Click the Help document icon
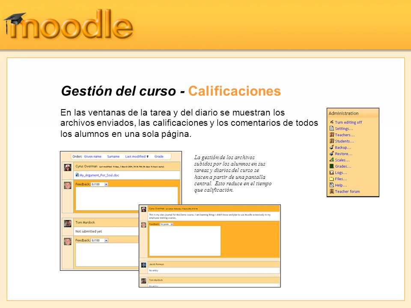Screen dimensions: 411x308 point(331,185)
